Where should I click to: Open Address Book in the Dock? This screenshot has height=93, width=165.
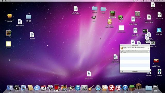click(30, 88)
